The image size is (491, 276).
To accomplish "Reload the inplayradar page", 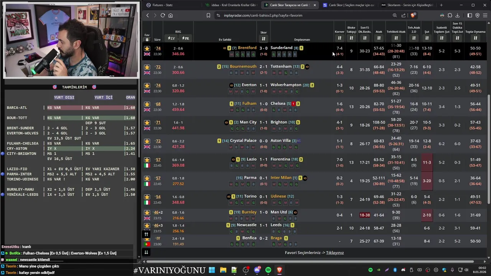I will pyautogui.click(x=163, y=15).
